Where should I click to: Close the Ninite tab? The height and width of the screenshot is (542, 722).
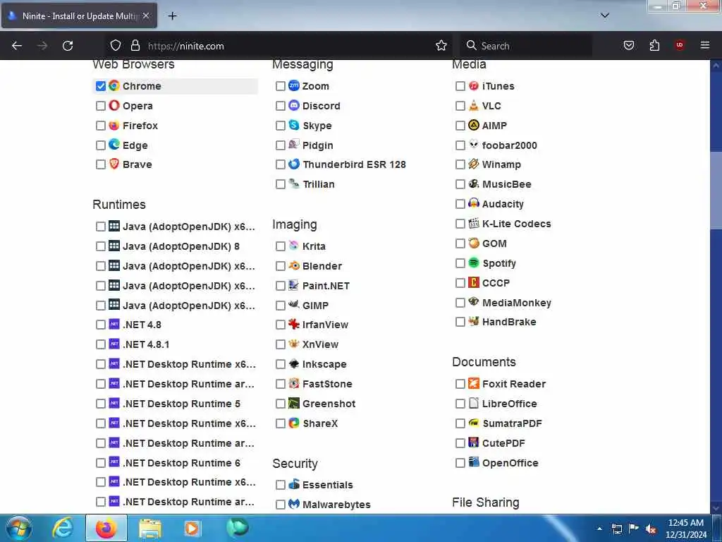click(x=146, y=16)
